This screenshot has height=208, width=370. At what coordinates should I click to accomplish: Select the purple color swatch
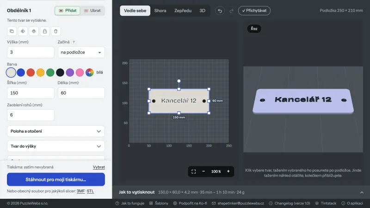(x=70, y=73)
